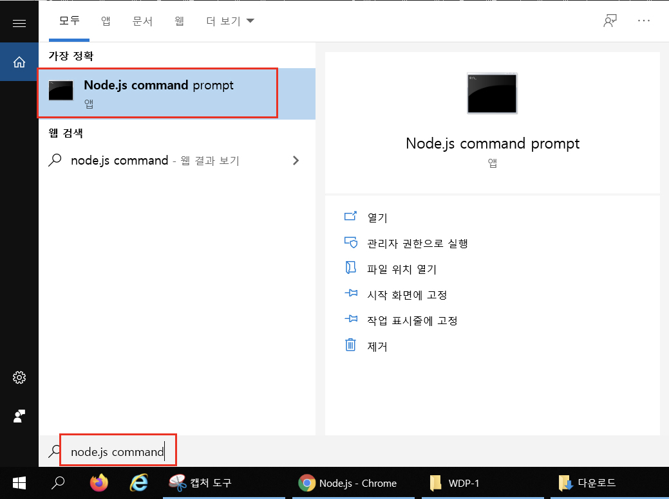Click the Node.js command prompt small icon
The width and height of the screenshot is (669, 499).
pyautogui.click(x=61, y=90)
